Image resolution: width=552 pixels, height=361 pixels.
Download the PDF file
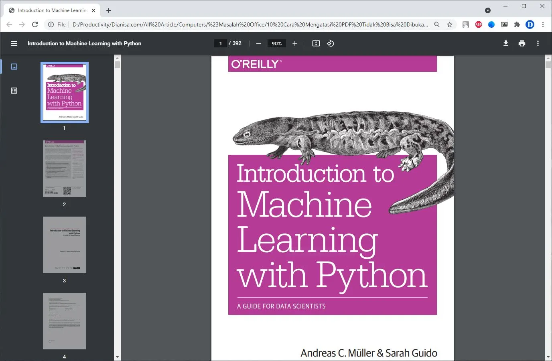(x=506, y=43)
